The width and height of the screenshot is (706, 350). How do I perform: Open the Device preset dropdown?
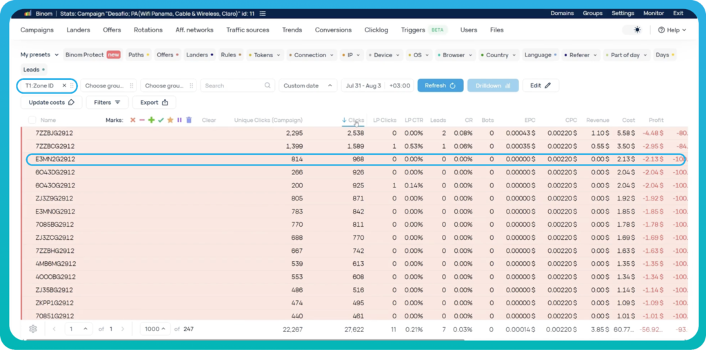pyautogui.click(x=385, y=55)
